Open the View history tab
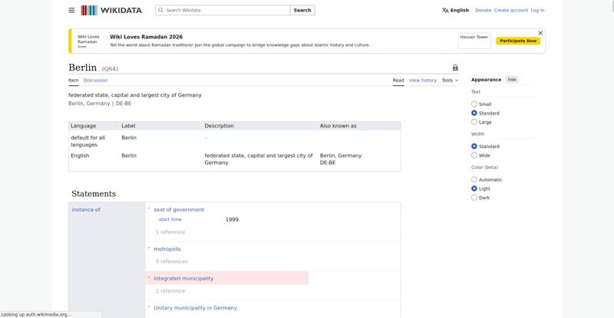 pos(422,80)
